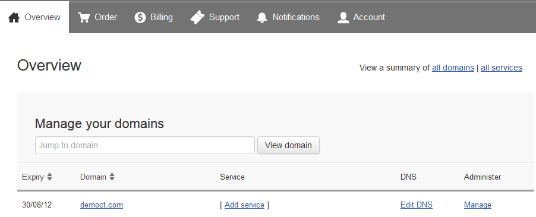Click the View domain button
536x217 pixels.
pyautogui.click(x=289, y=145)
